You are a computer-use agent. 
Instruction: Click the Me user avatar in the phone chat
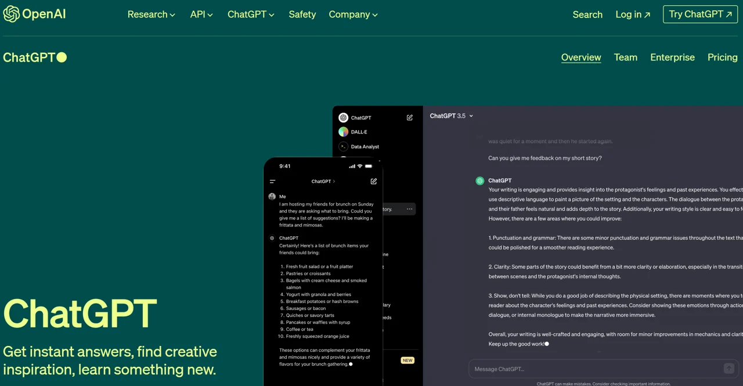(272, 197)
